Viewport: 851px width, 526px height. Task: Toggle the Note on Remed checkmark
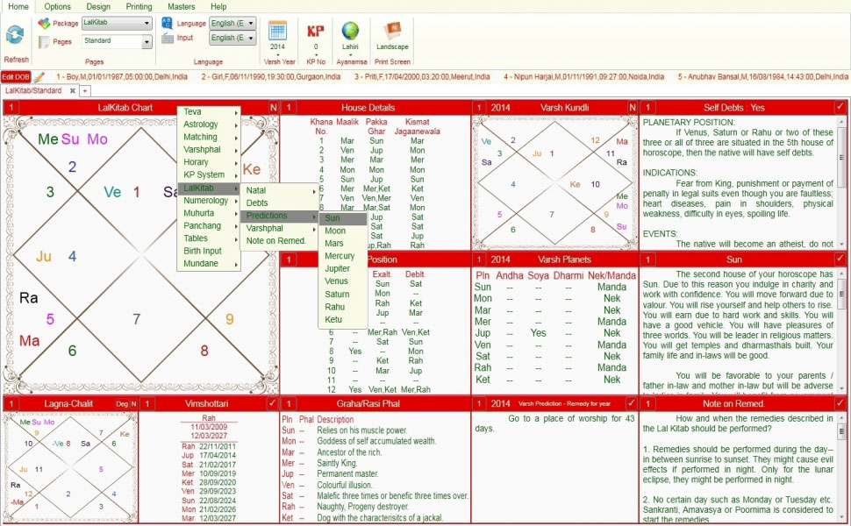coord(840,404)
